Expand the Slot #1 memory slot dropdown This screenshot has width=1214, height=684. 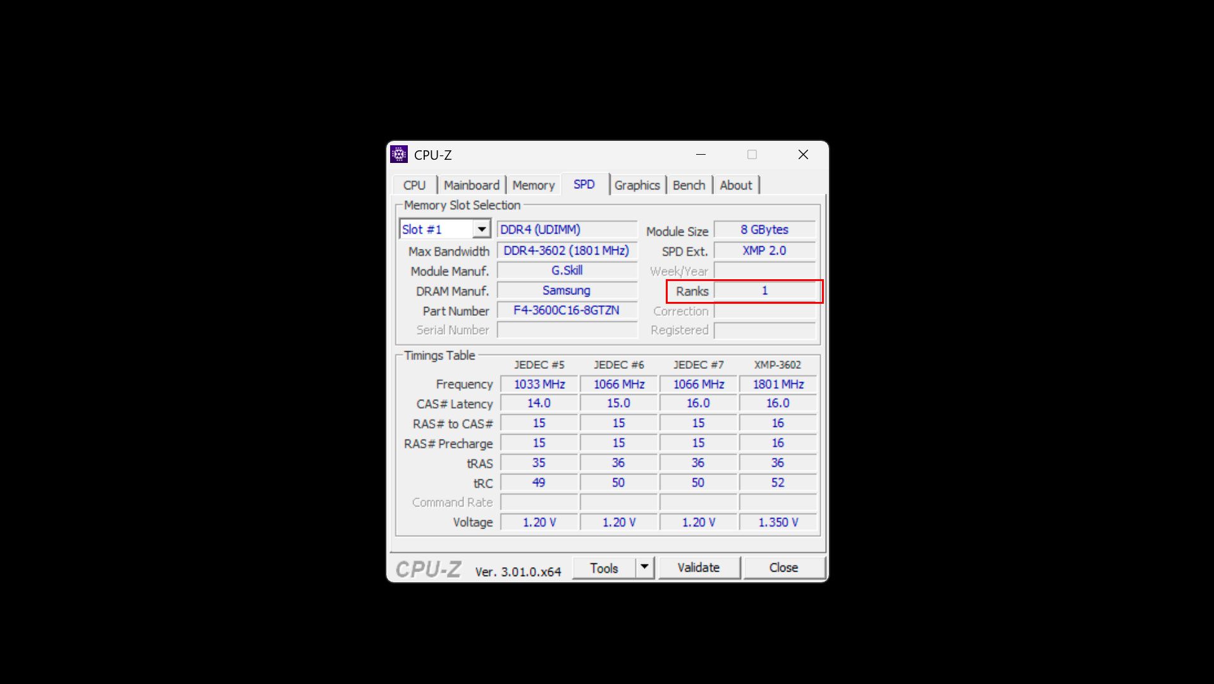tap(482, 229)
